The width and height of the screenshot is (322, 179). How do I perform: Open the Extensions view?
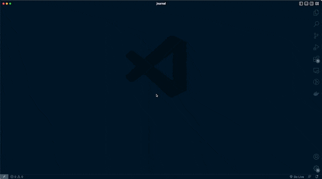point(316,59)
